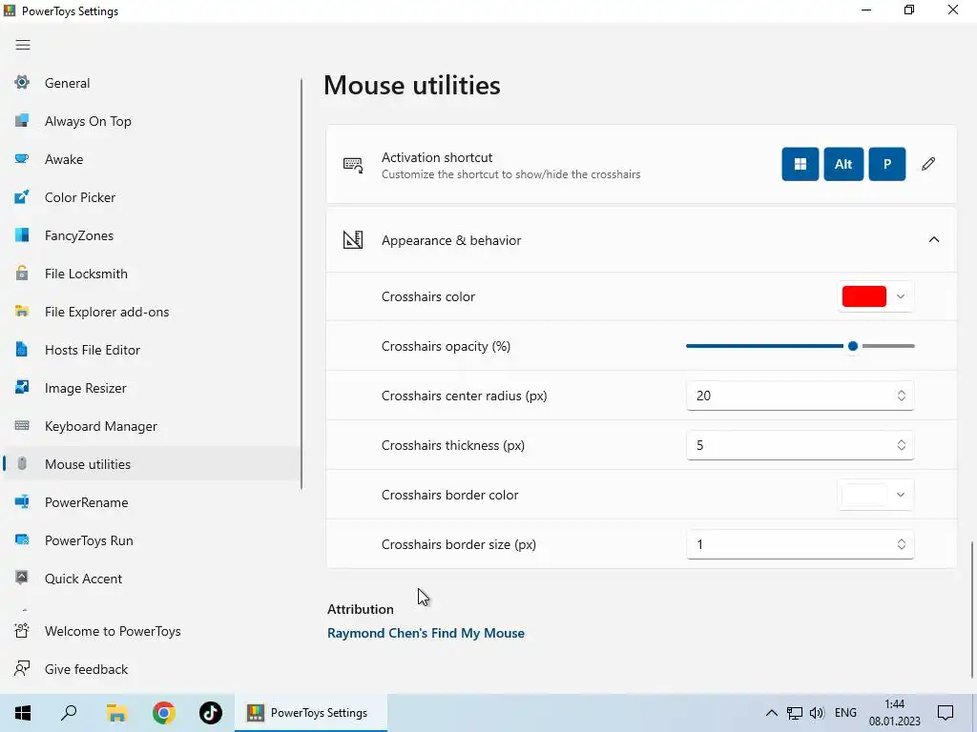Open the PowerToys Run page
The height and width of the screenshot is (732, 977).
click(151, 540)
